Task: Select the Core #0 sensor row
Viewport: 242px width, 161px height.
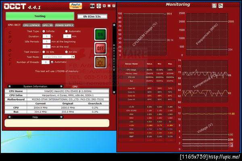Action: click(147, 88)
